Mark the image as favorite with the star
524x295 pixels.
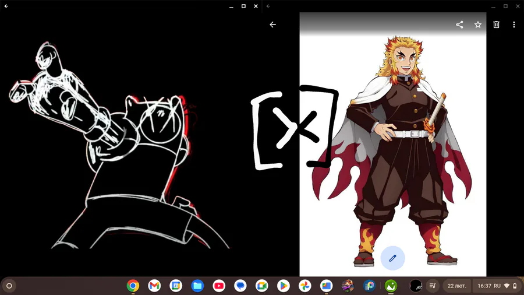point(478,24)
